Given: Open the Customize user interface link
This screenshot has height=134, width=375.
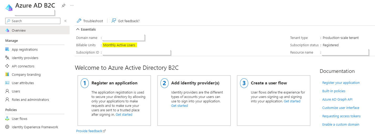Looking at the screenshot, I should pyautogui.click(x=341, y=108).
